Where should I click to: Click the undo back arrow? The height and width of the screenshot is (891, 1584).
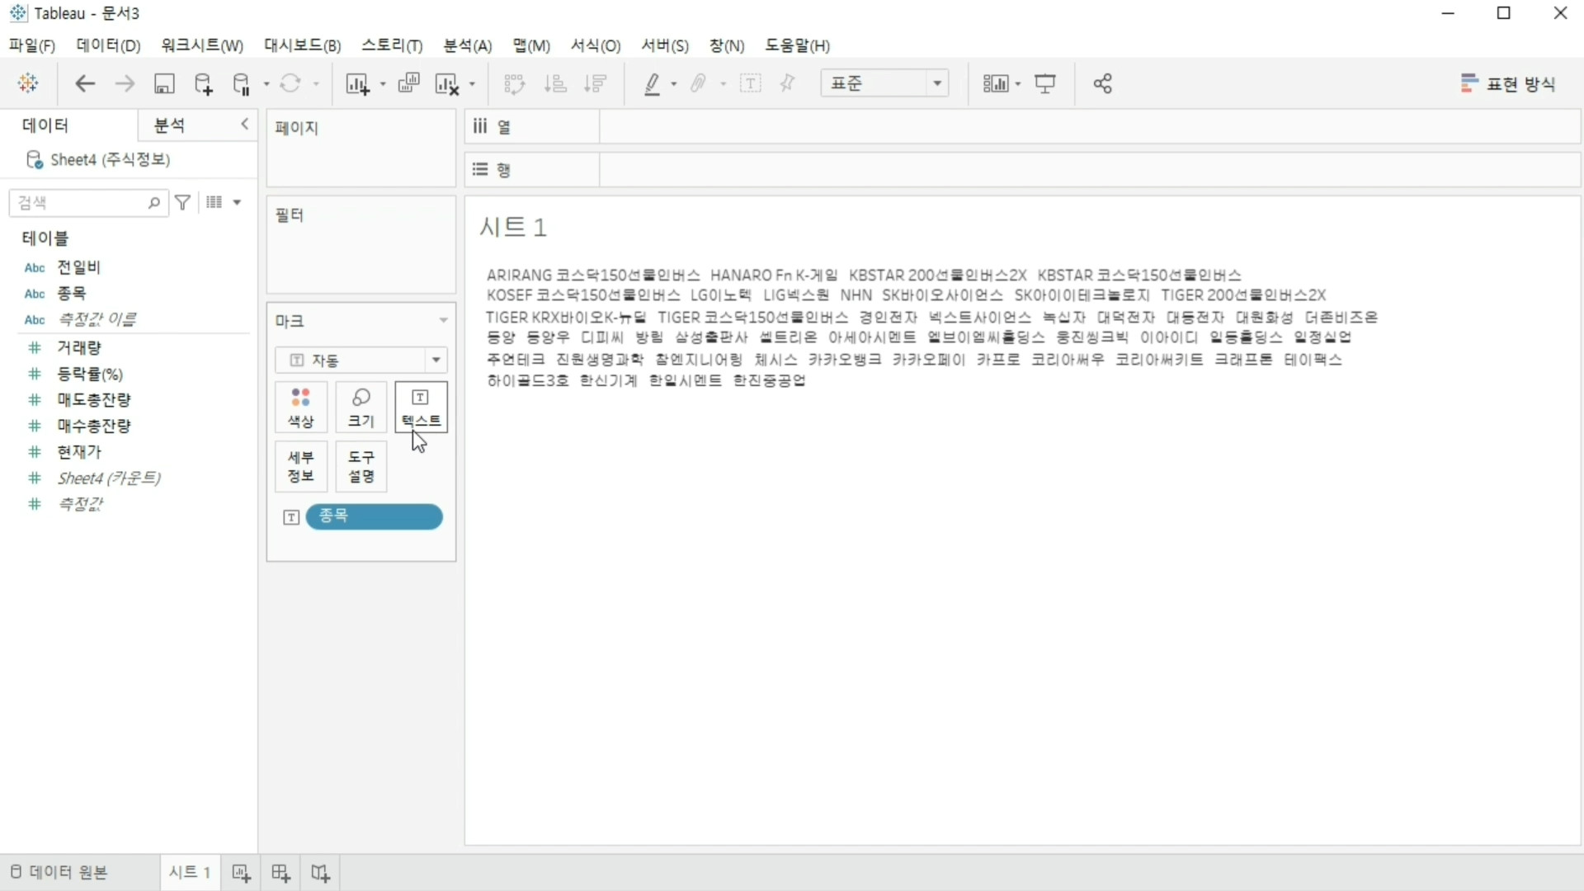tap(85, 84)
